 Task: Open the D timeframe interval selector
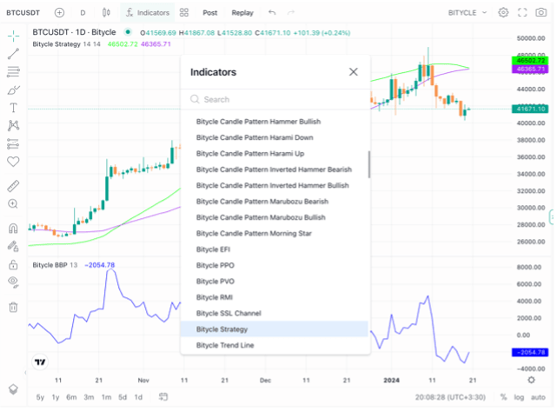click(x=83, y=13)
